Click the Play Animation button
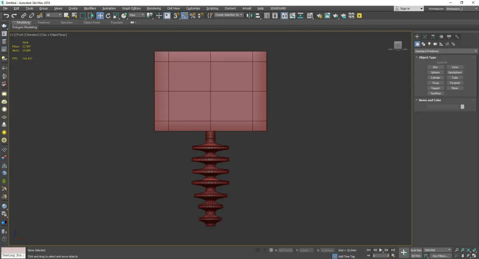 pyautogui.click(x=380, y=250)
